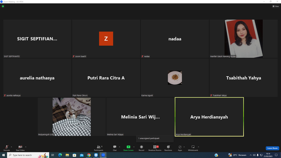Click the help icon in the system tray
This screenshot has width=281, height=158.
tap(216, 155)
